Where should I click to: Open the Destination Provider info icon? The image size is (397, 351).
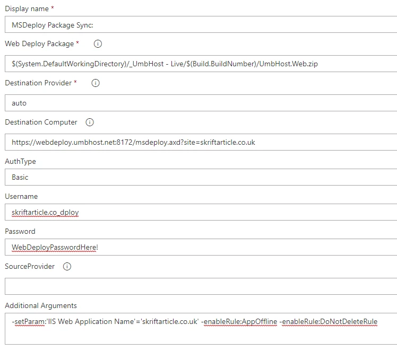pos(96,83)
